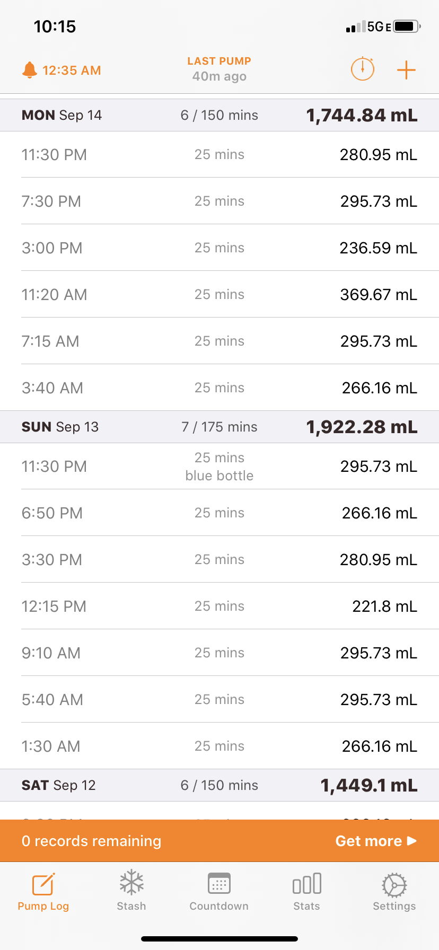Add a new pump record with plus
Screen dimensions: 439x950
406,70
